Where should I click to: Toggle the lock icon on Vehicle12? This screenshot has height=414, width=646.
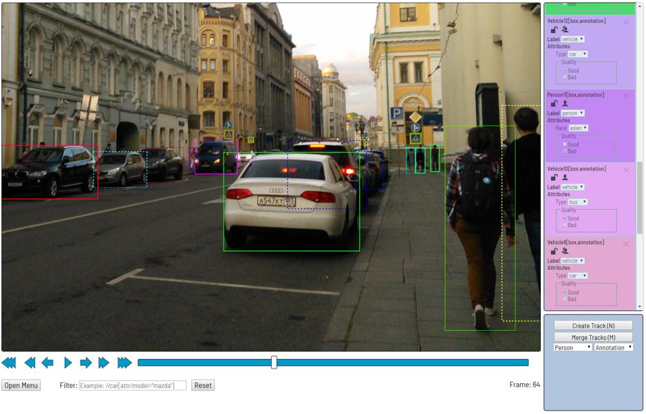pyautogui.click(x=554, y=30)
